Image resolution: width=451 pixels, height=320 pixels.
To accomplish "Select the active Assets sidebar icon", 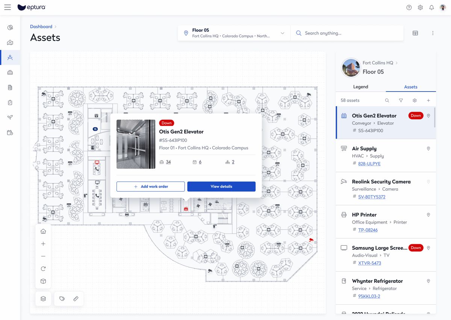I will (10, 57).
